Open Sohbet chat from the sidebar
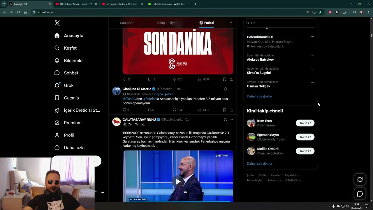 pyautogui.click(x=66, y=73)
